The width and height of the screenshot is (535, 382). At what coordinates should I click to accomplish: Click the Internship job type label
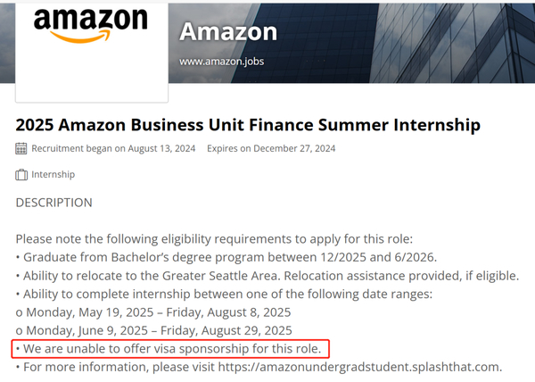click(x=53, y=174)
